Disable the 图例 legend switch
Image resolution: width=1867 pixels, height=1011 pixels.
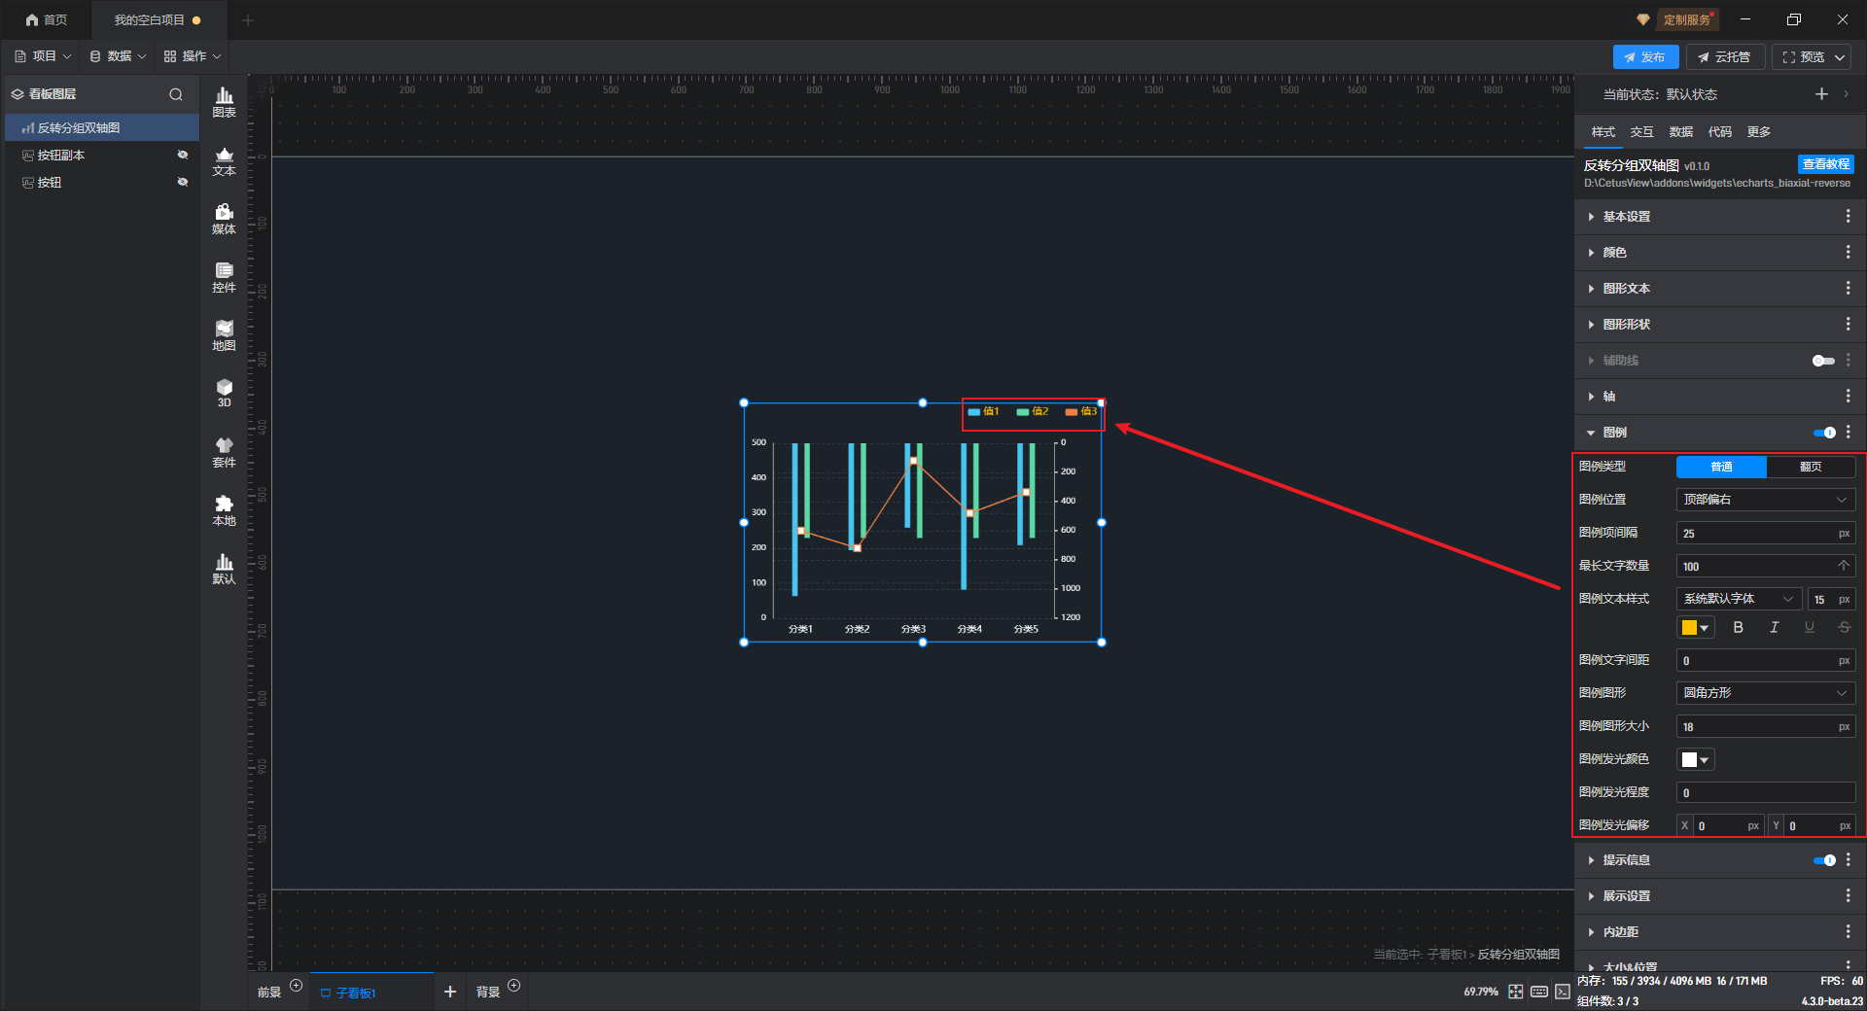click(x=1824, y=433)
